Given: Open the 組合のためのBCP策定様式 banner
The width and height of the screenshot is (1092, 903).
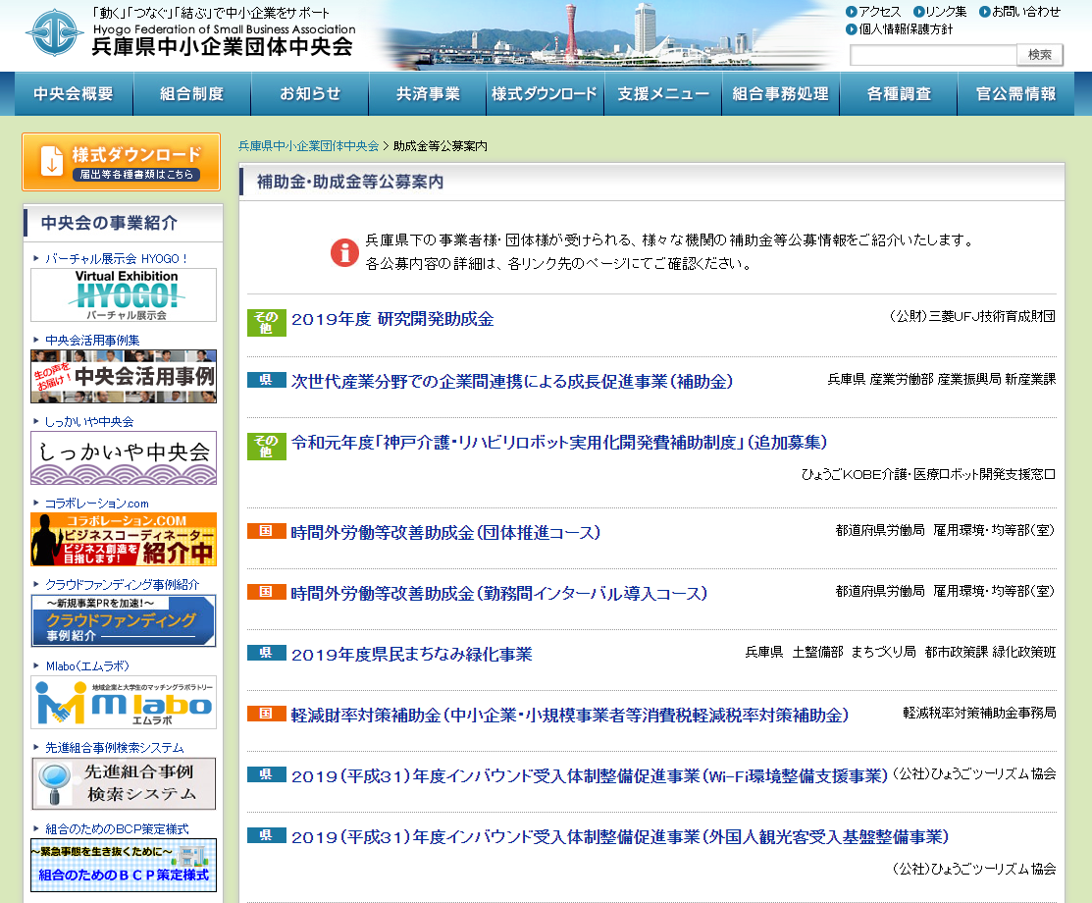Looking at the screenshot, I should click(x=122, y=865).
